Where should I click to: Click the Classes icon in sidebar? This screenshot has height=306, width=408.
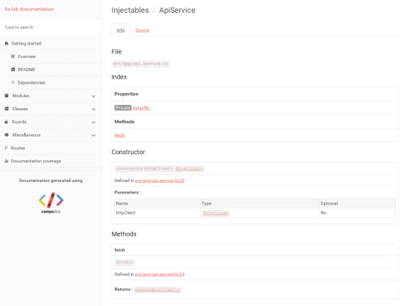pos(7,109)
